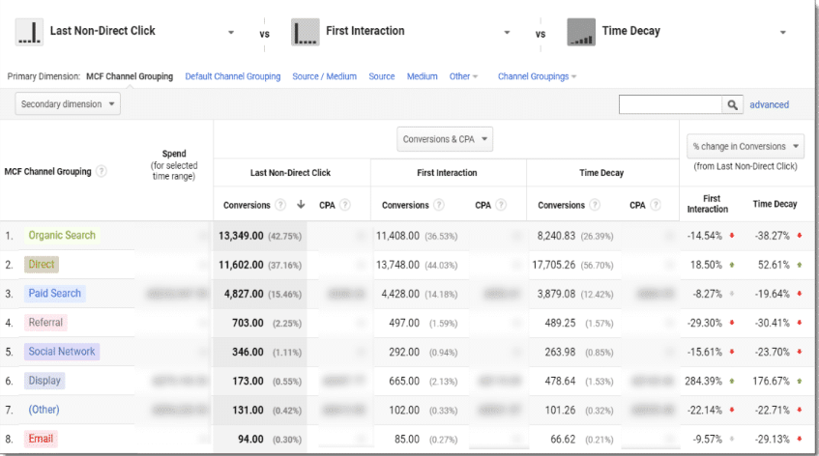
Task: Expand the Secondary dimension dropdown
Action: click(68, 103)
